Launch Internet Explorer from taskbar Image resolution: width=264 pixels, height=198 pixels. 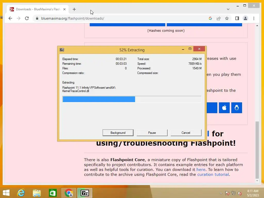pos(21,193)
